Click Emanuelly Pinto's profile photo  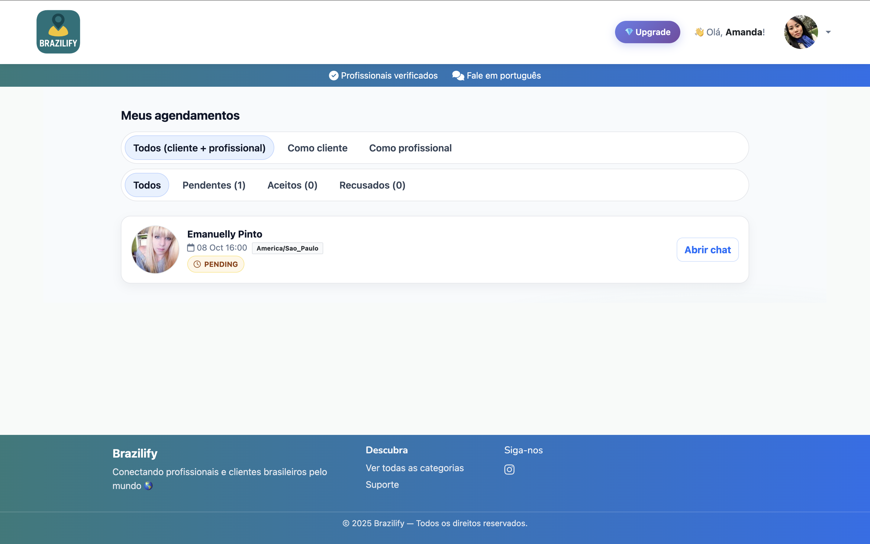click(155, 249)
